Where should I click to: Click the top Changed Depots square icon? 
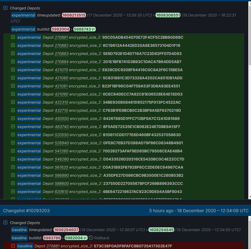pyautogui.click(x=5, y=8)
